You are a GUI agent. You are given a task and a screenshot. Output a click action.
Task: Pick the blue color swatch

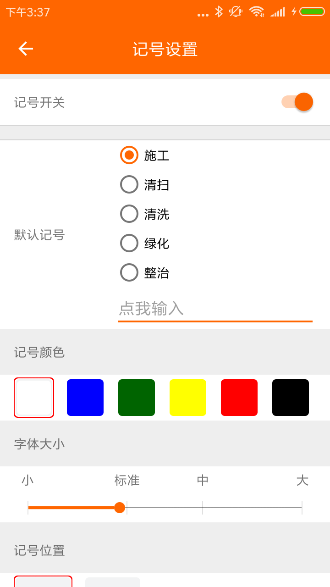click(x=85, y=398)
